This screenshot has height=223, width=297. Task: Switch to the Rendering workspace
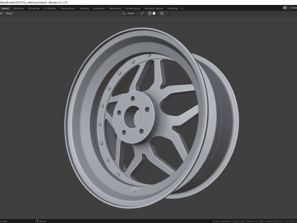[x=115, y=9]
